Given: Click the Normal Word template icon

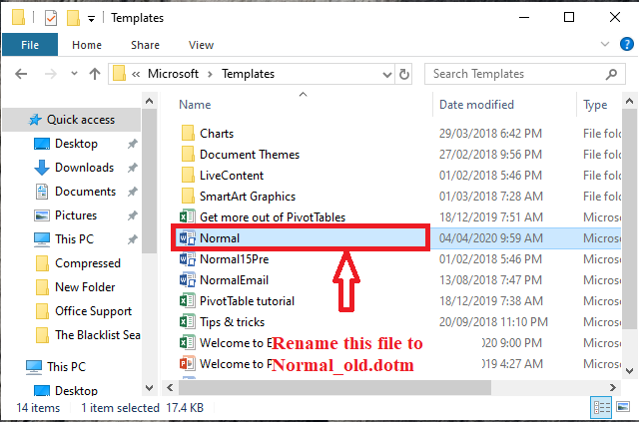Looking at the screenshot, I should 187,238.
